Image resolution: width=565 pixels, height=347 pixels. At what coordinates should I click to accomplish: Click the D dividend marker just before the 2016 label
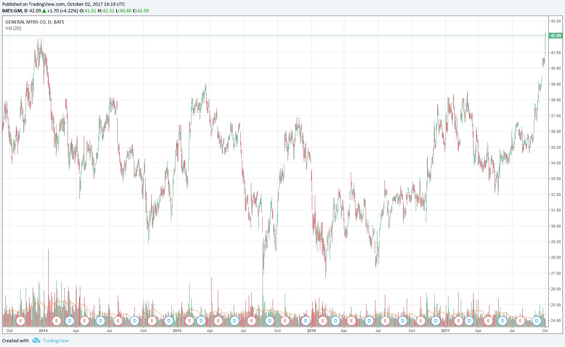click(306, 321)
